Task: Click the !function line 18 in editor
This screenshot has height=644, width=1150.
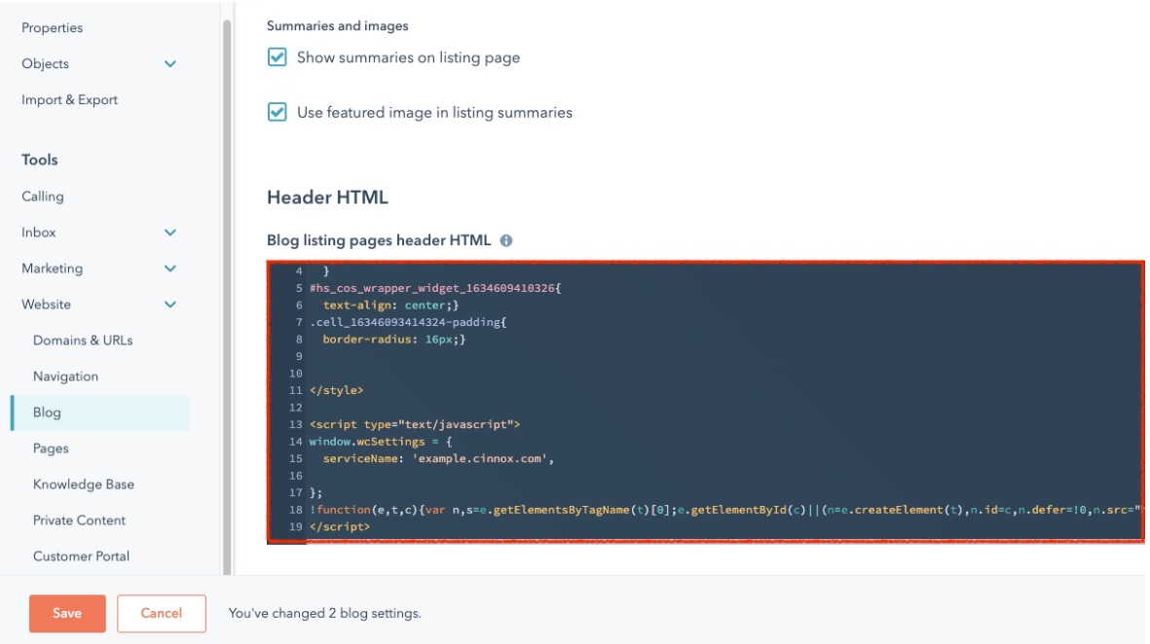Action: click(724, 510)
